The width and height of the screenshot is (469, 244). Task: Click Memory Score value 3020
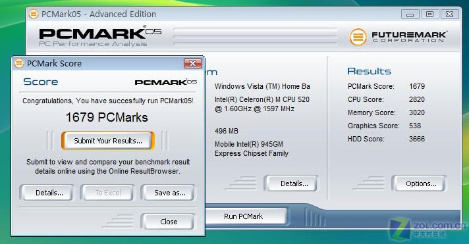417,112
